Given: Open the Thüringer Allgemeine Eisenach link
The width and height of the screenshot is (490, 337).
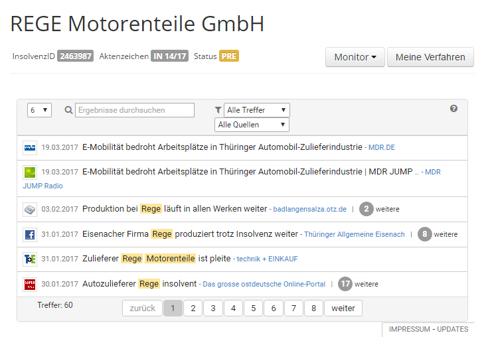Looking at the screenshot, I should pos(355,234).
